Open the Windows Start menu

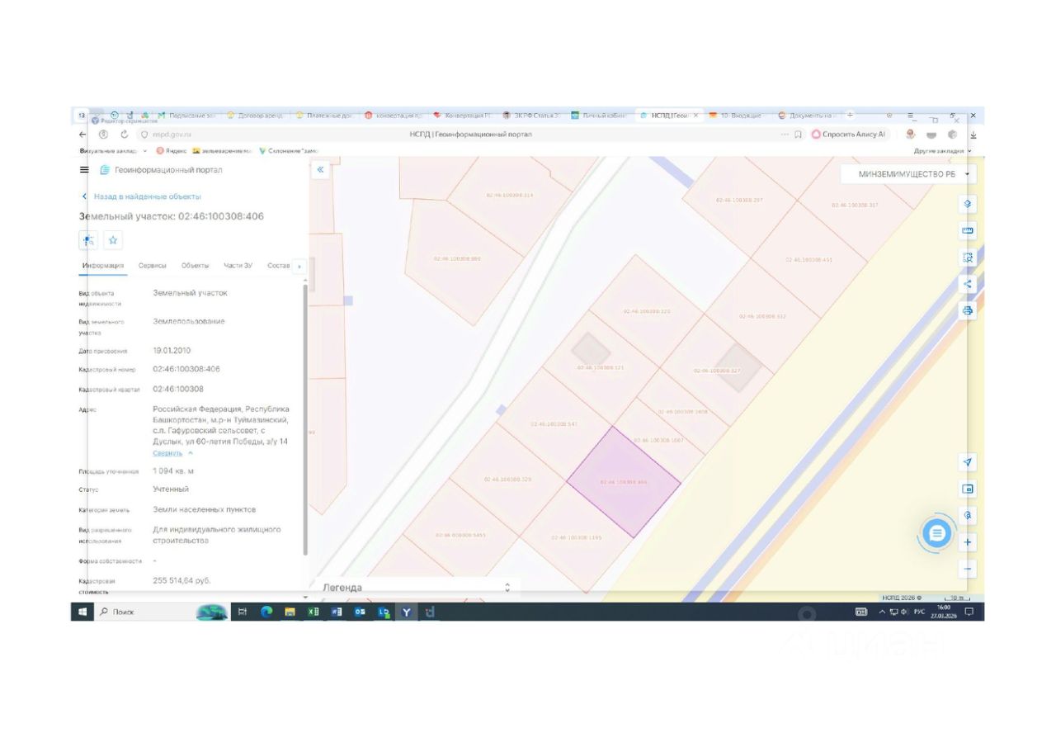82,612
